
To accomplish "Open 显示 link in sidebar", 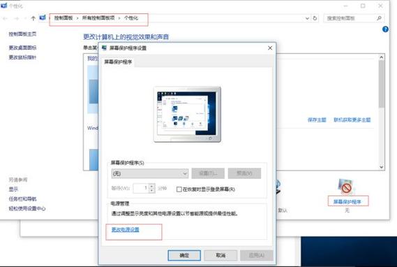I will click(13, 189).
